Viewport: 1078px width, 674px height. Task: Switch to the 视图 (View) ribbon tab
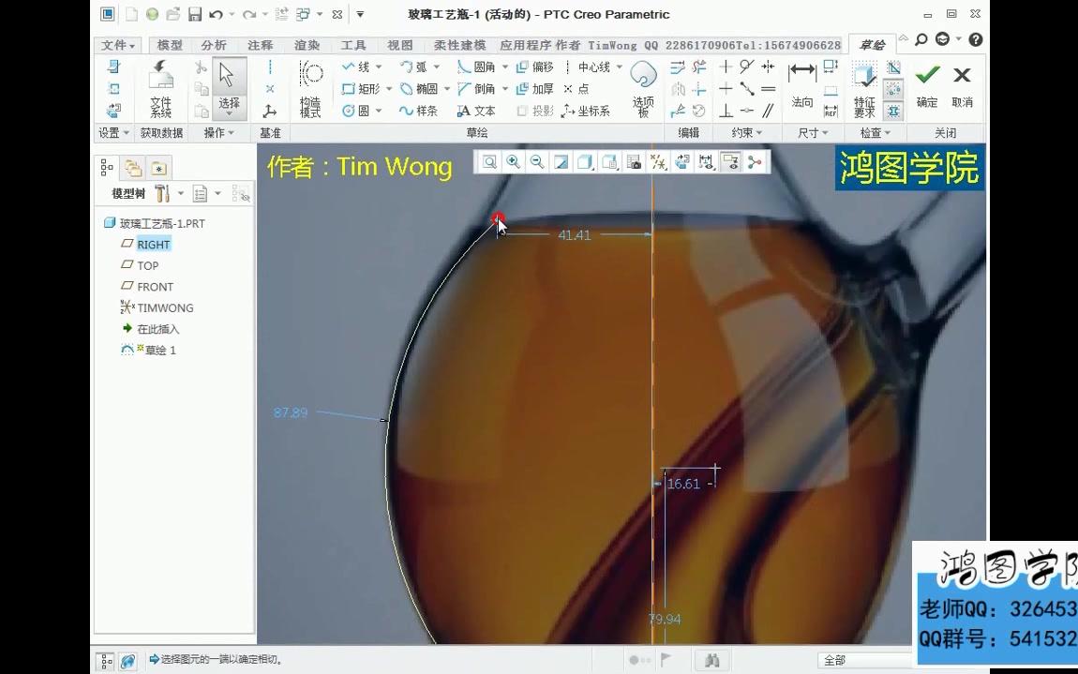pyautogui.click(x=398, y=44)
